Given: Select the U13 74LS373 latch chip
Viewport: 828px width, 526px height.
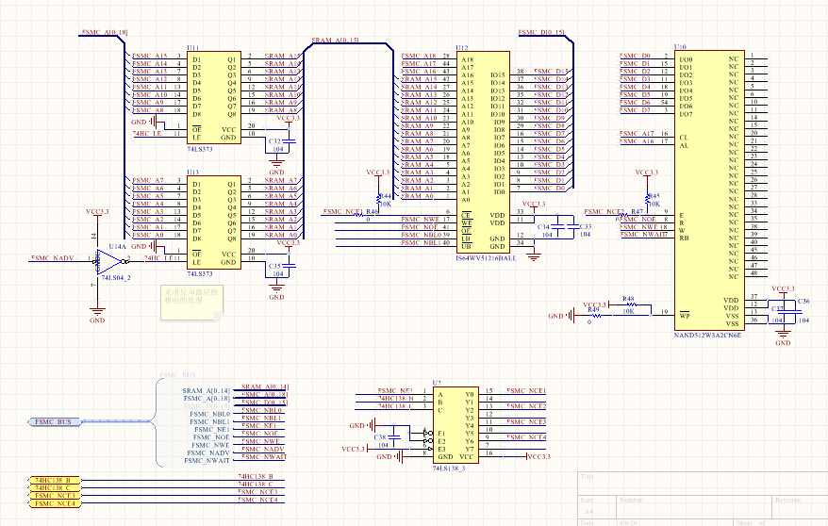Looking at the screenshot, I should pyautogui.click(x=214, y=222).
